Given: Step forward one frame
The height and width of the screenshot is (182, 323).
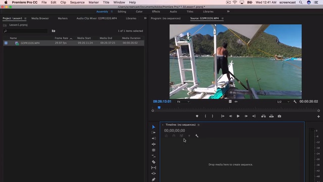Looking at the screenshot, I should [246, 116].
